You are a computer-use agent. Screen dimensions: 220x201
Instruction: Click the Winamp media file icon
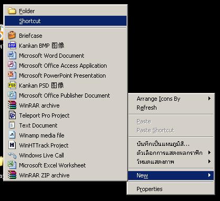click(12, 135)
